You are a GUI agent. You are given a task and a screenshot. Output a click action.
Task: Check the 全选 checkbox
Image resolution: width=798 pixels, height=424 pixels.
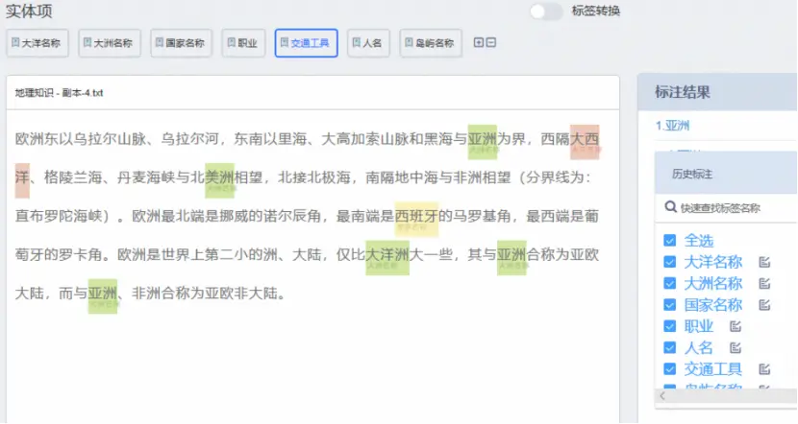pyautogui.click(x=670, y=240)
